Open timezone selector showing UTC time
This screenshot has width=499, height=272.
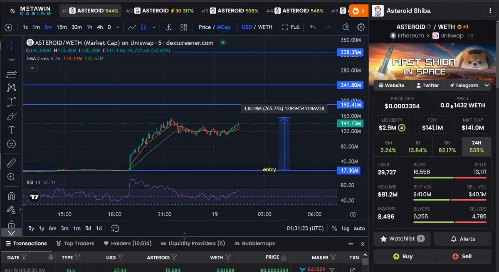coord(305,228)
